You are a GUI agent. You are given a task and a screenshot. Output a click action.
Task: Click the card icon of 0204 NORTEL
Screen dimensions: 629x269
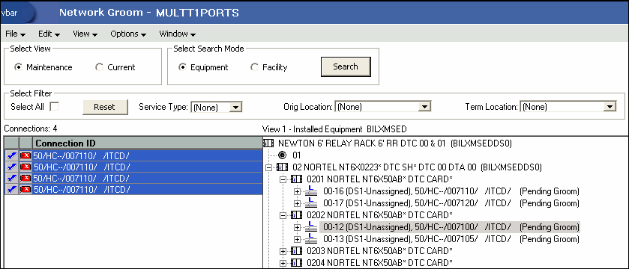point(296,263)
